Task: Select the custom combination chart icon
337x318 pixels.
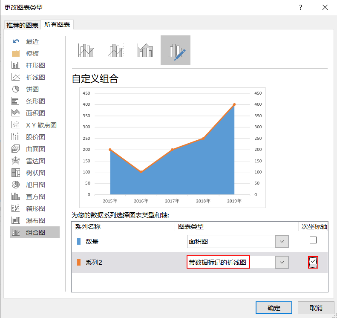Action: point(176,50)
